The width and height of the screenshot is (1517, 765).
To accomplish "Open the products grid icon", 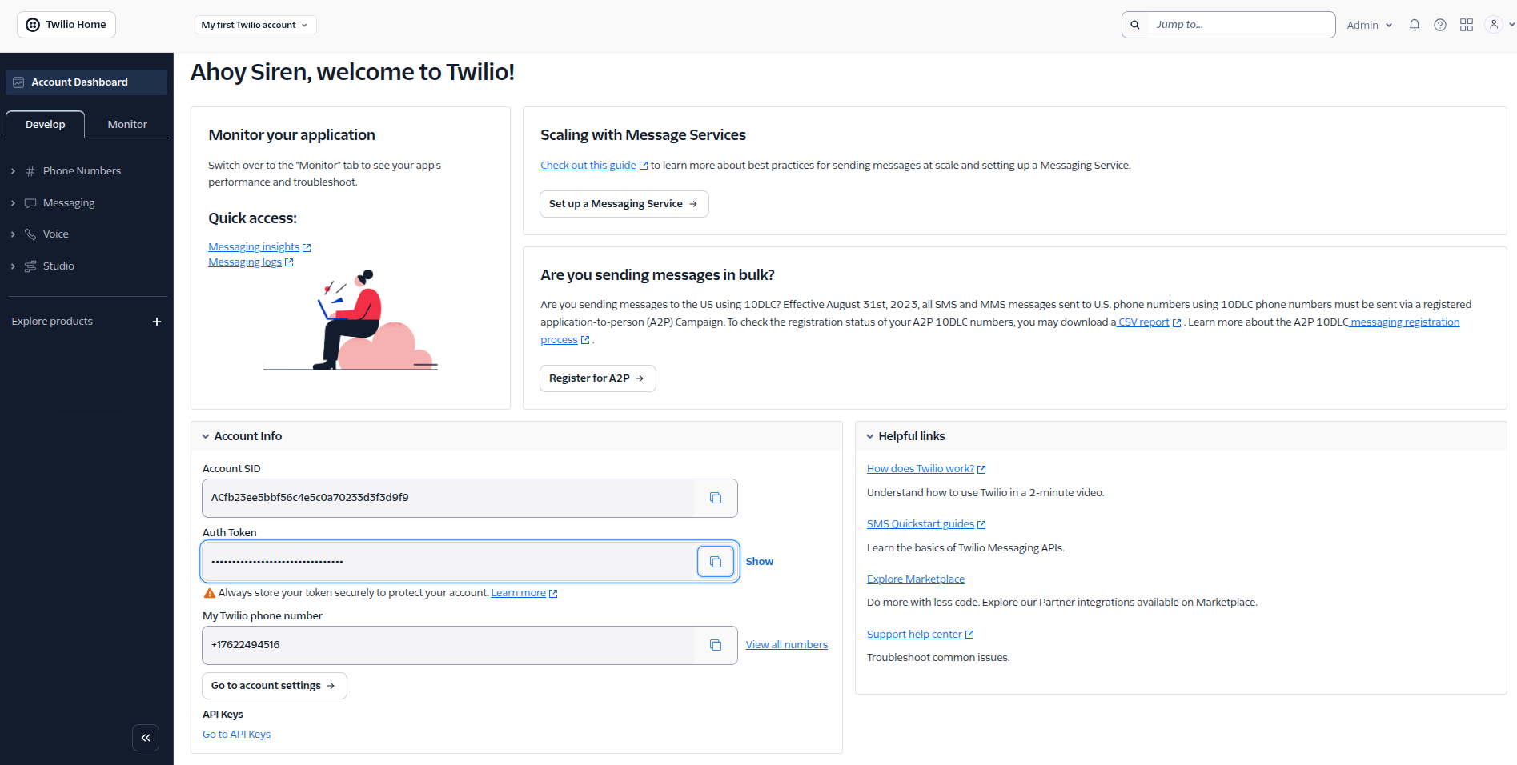I will click(x=1466, y=25).
